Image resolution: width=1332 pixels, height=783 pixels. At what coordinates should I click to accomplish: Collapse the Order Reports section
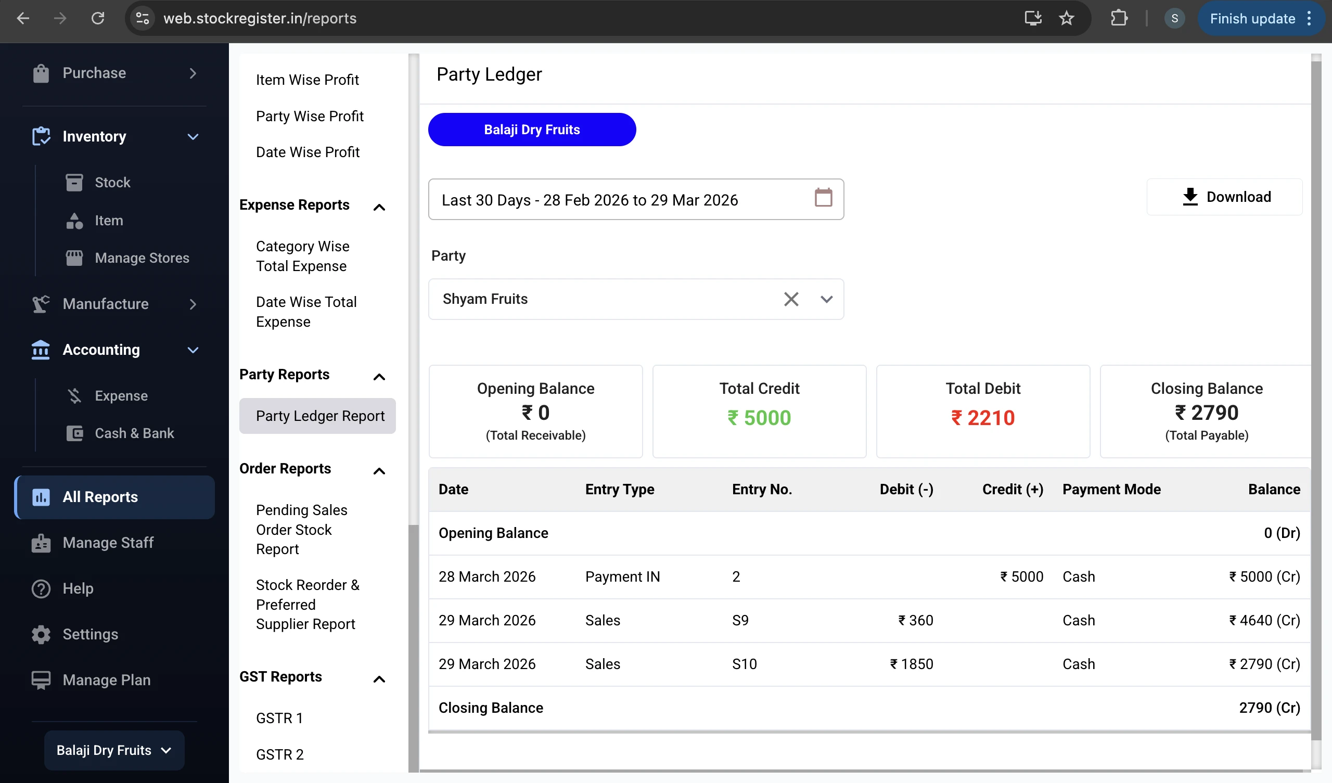pyautogui.click(x=379, y=471)
